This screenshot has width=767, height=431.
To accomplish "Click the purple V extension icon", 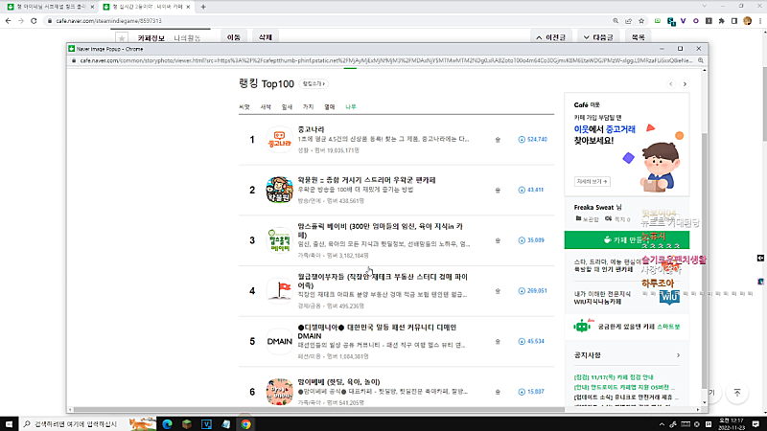I will pyautogui.click(x=684, y=21).
